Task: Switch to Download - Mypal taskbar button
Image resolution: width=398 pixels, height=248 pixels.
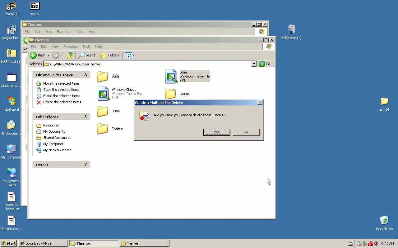Action: 43,243
